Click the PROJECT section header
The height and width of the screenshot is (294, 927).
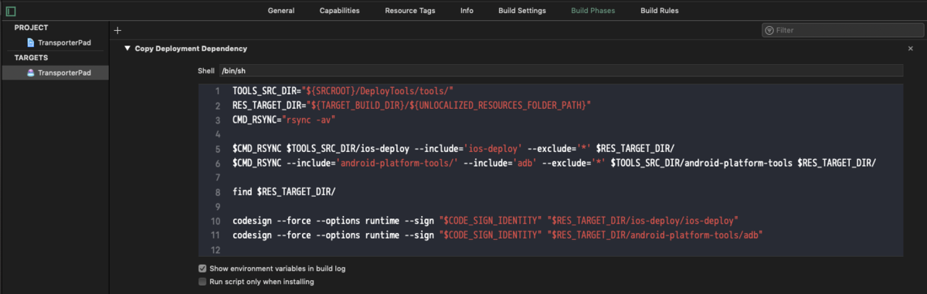coord(32,27)
